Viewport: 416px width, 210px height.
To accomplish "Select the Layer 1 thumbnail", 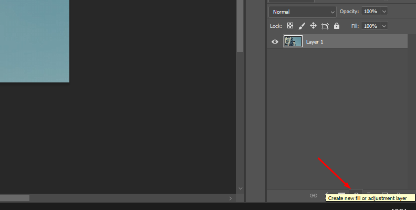I will 293,41.
